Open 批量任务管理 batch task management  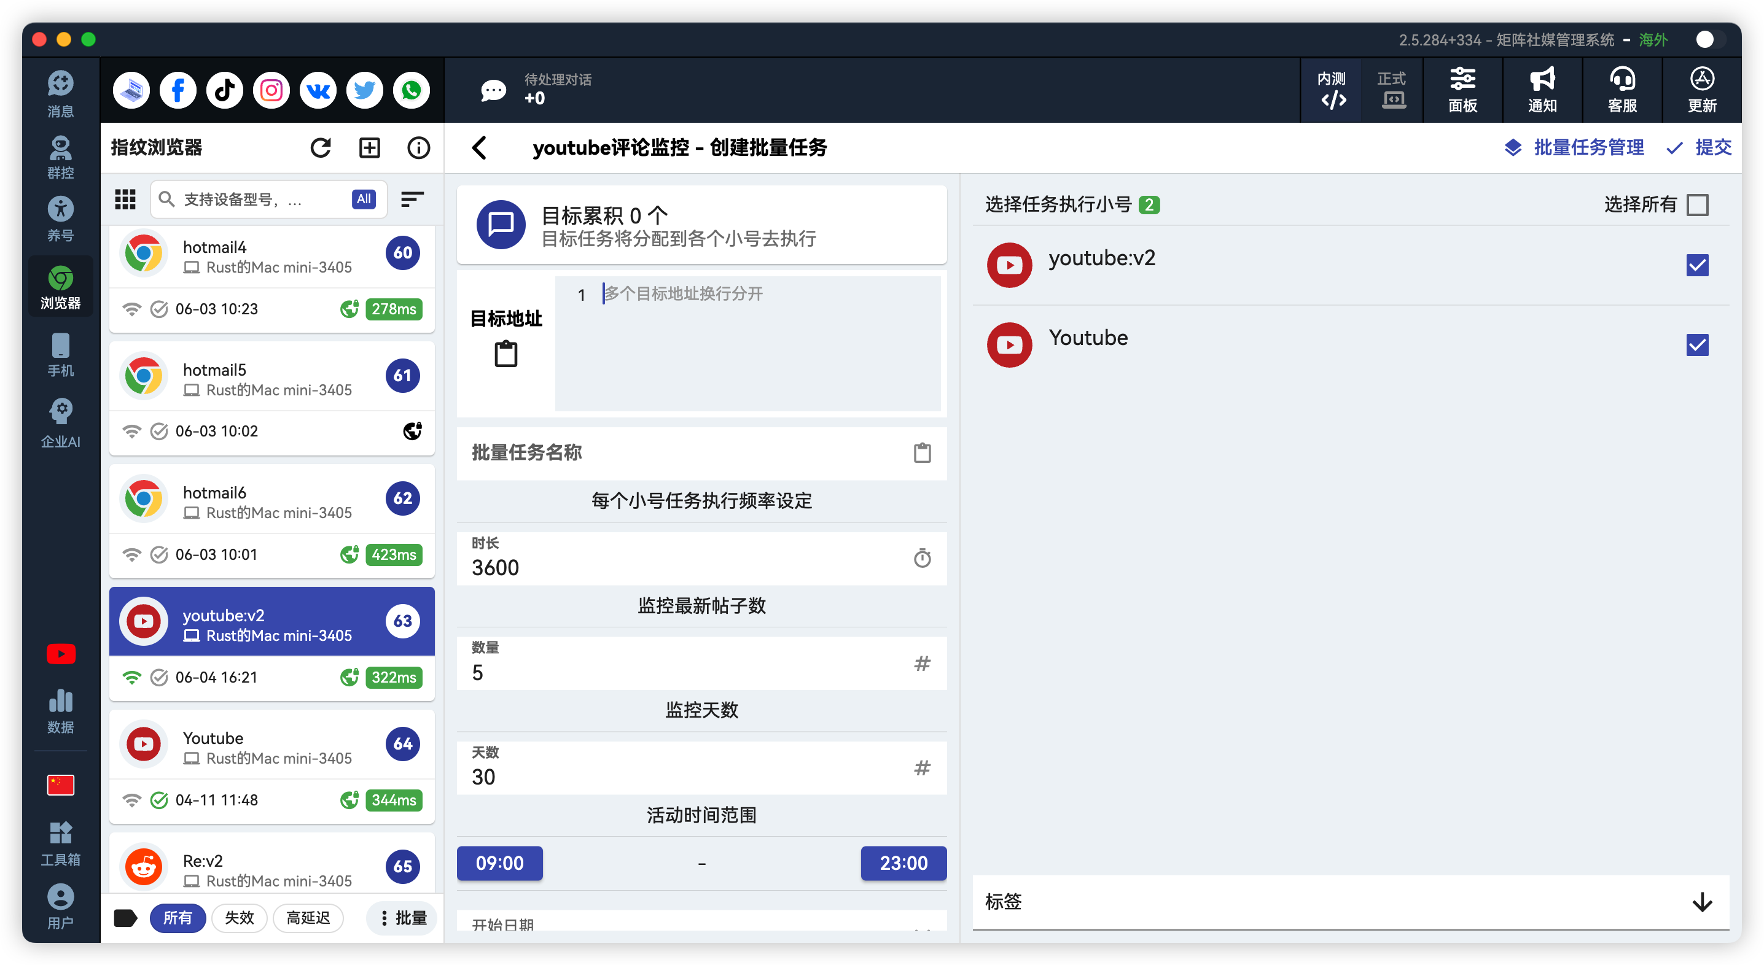coord(1574,147)
